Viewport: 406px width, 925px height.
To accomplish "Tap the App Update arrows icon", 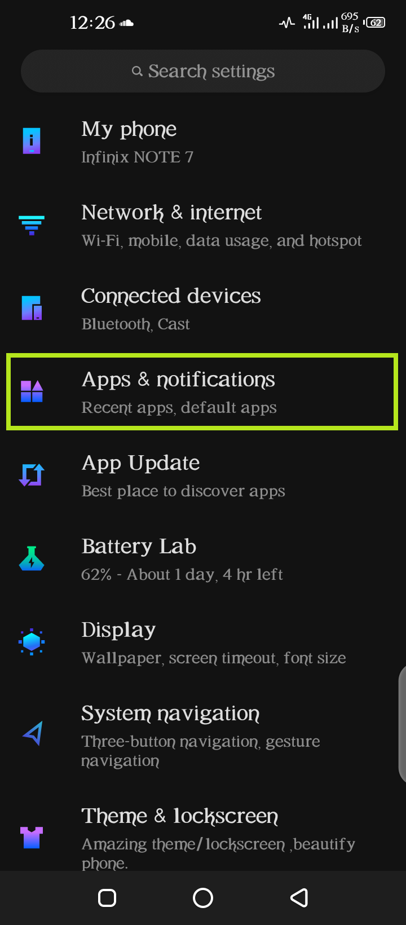I will 32,475.
